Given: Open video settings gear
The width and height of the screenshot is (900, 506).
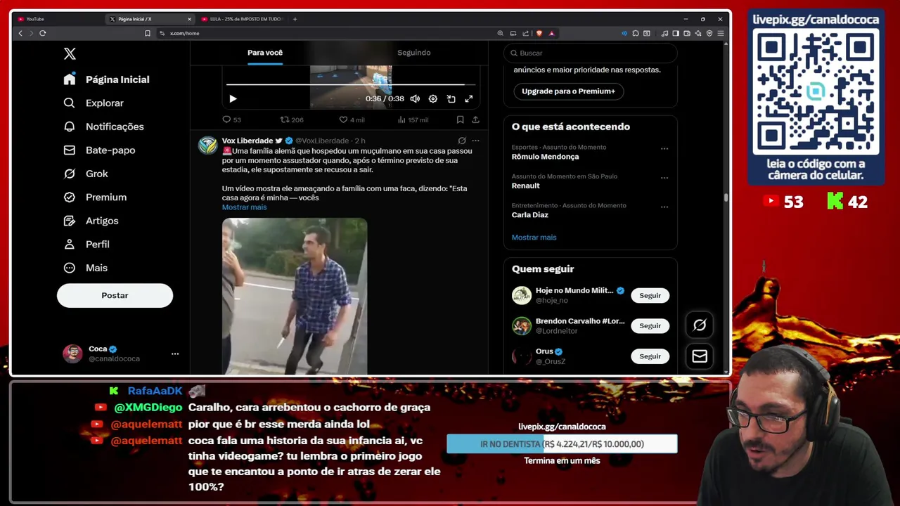Looking at the screenshot, I should tap(433, 99).
